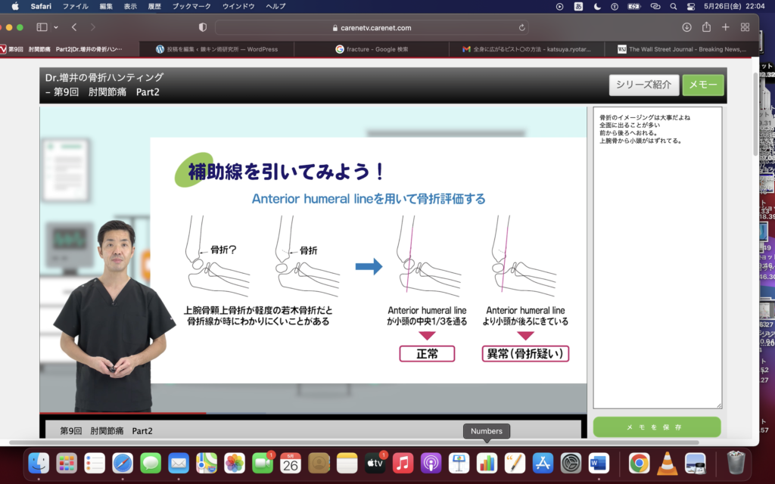Toggle the Safari sidebar
The image size is (775, 484).
[42, 27]
